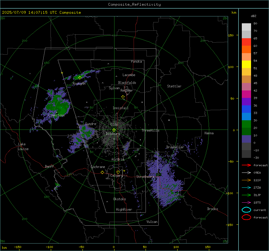Click the Innisfail city label
The height and width of the screenshot is (251, 269).
pyautogui.click(x=120, y=108)
